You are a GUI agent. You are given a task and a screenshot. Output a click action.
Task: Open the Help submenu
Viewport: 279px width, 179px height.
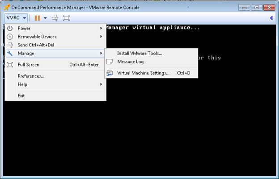(x=55, y=84)
